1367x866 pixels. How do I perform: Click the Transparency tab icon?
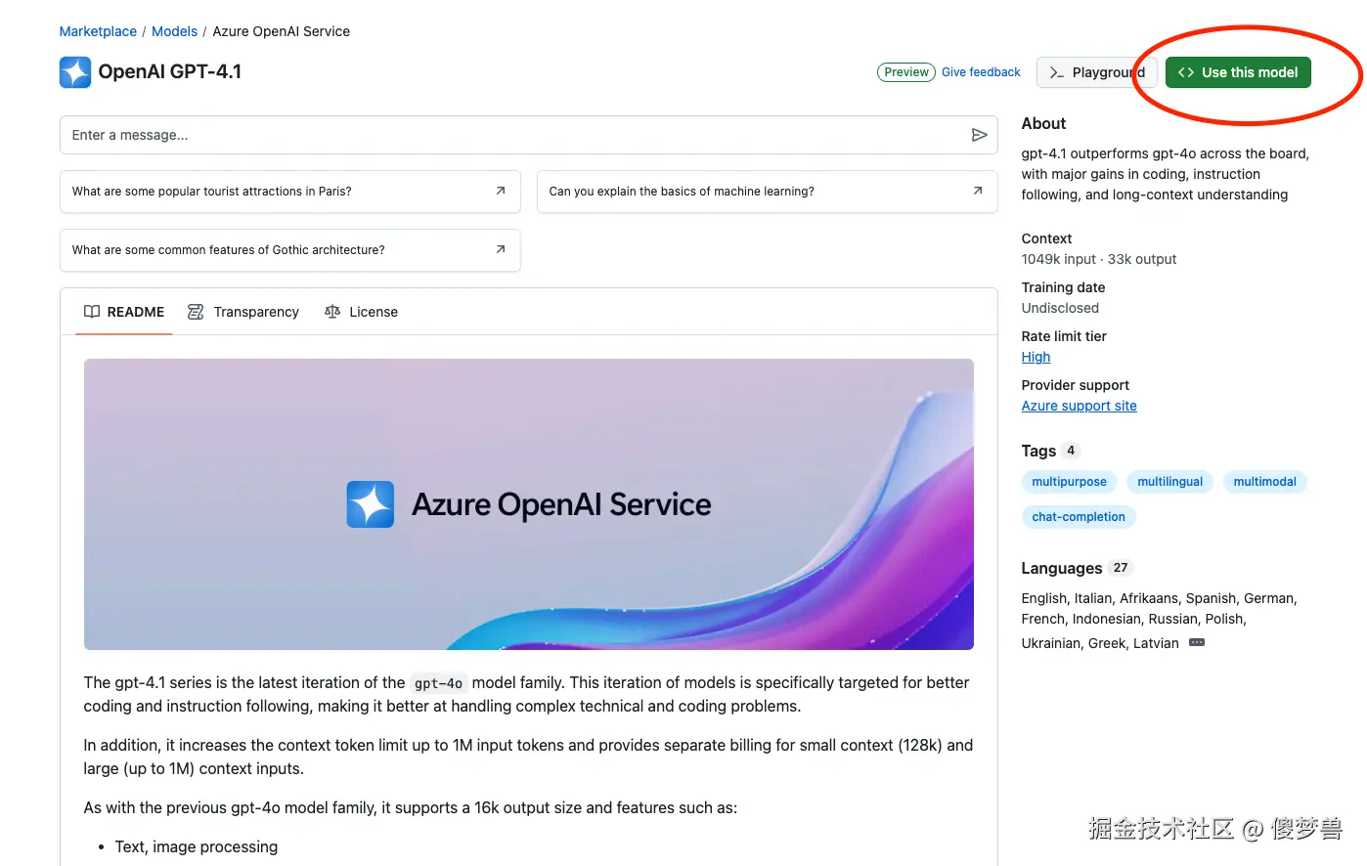196,312
